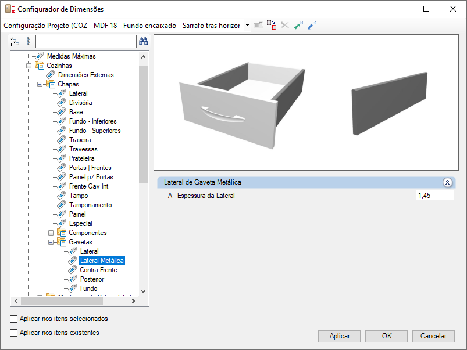Enable Aplicar nos itens selecionados checkbox
Screen dimensions: 467x350
[14, 319]
